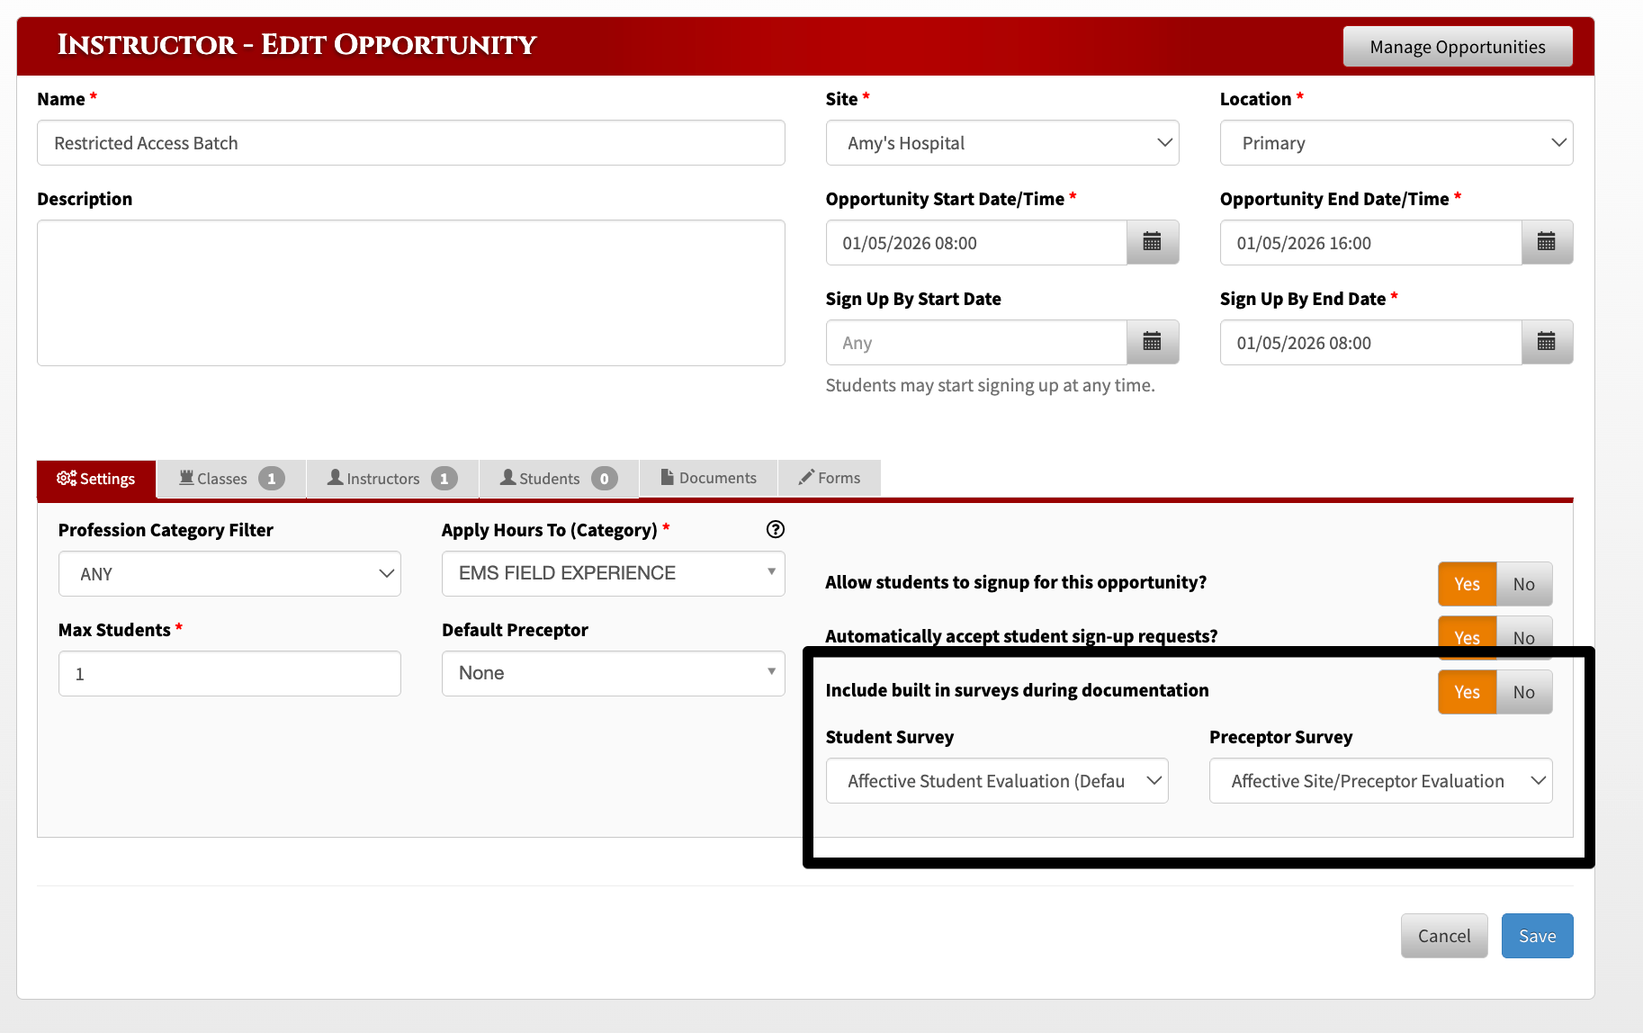Save the opportunity
The height and width of the screenshot is (1033, 1643).
(x=1537, y=936)
